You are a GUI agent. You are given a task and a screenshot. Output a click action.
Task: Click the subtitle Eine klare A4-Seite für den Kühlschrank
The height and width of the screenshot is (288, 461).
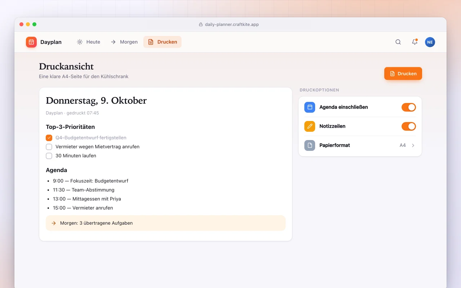click(84, 77)
